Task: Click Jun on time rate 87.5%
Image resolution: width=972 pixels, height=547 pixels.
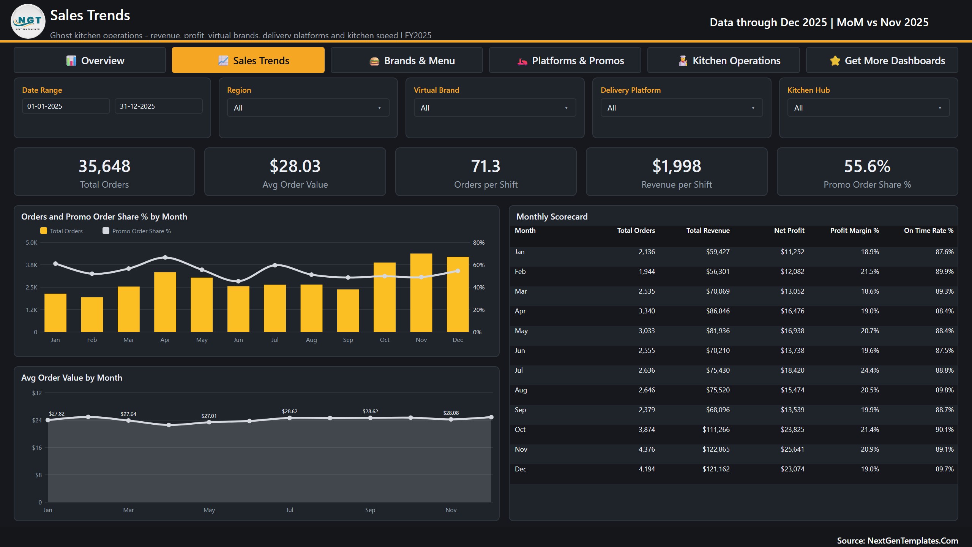Action: point(944,351)
